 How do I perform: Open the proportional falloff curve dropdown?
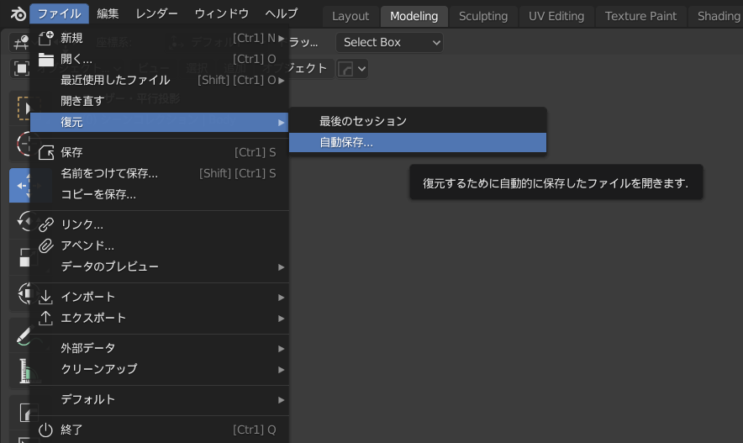pyautogui.click(x=352, y=69)
